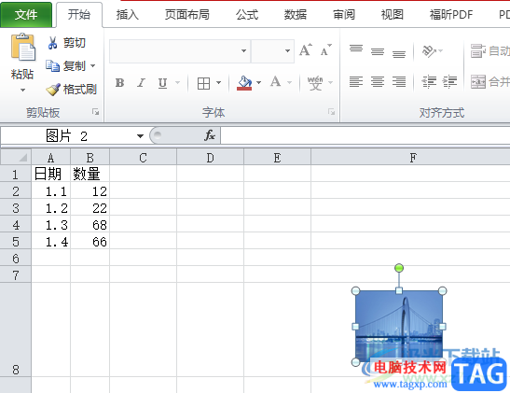Click the top-left picture resize handle
This screenshot has width=510, height=393.
pyautogui.click(x=356, y=290)
